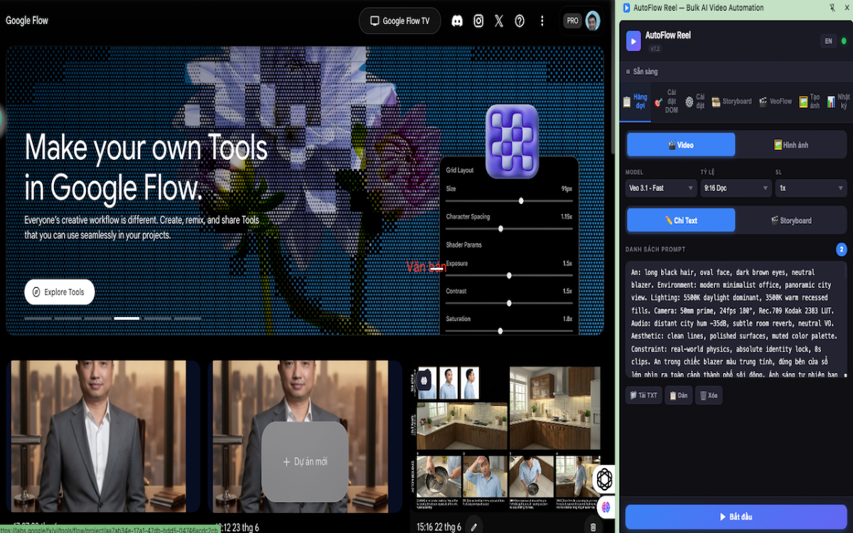Switch to the Nhật ký tab
This screenshot has height=533, width=853.
pos(839,102)
